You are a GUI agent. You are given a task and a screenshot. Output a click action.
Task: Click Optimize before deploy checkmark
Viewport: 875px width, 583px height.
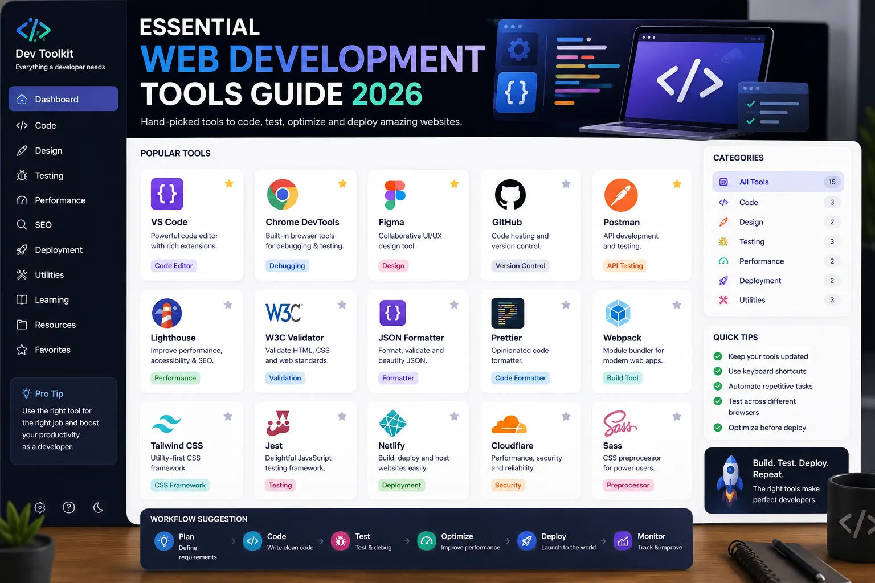pyautogui.click(x=718, y=428)
